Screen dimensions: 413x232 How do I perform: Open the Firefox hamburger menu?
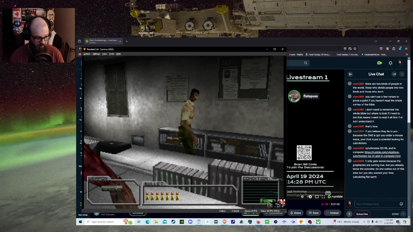pyautogui.click(x=406, y=49)
